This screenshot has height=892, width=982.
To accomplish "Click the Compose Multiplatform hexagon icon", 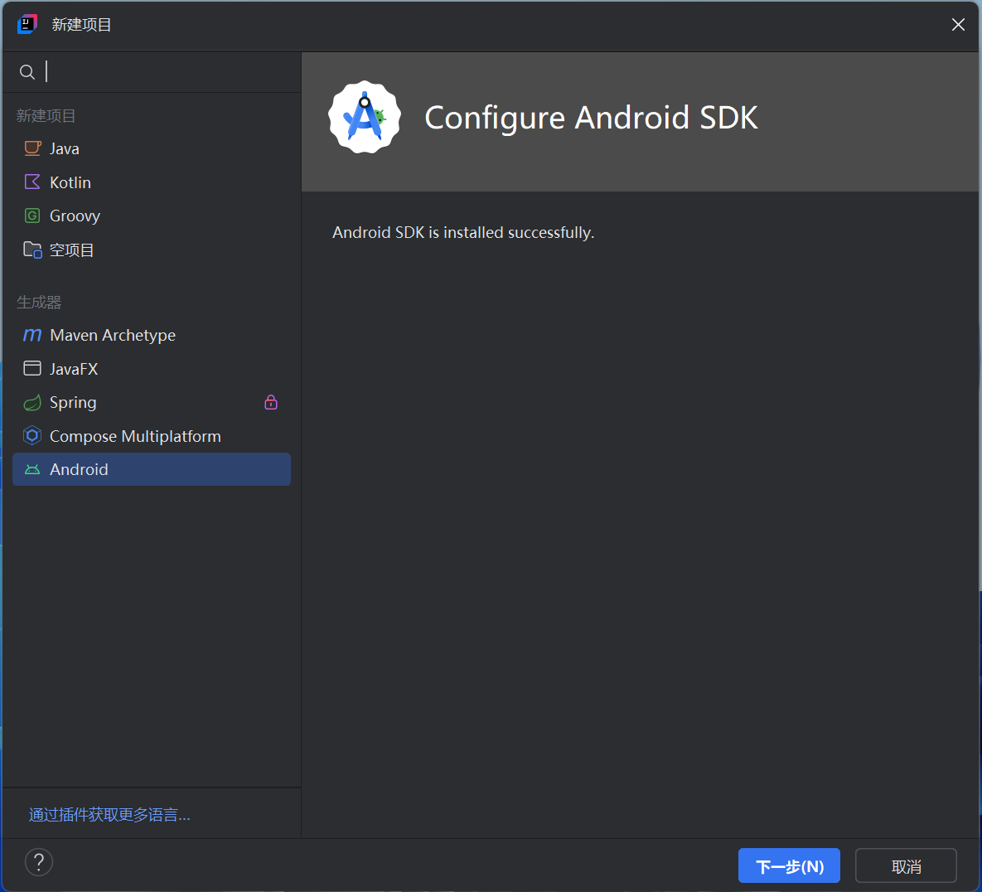I will pyautogui.click(x=32, y=435).
